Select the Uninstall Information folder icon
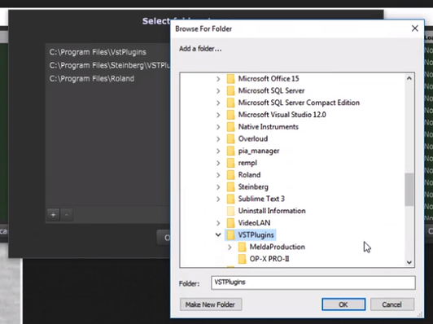 230,211
